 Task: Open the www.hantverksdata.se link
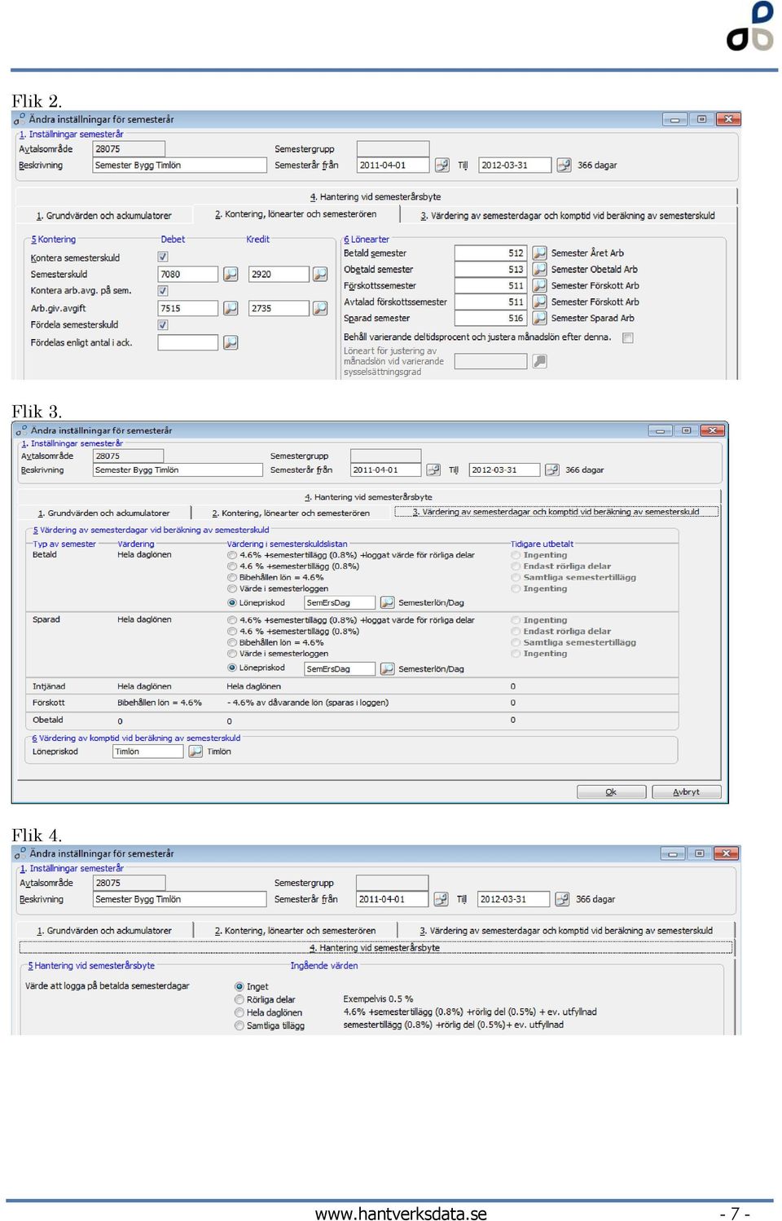[401, 1213]
